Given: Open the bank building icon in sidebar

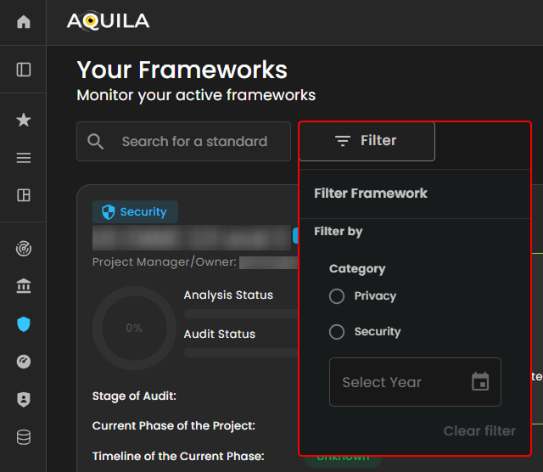Looking at the screenshot, I should click(x=24, y=287).
